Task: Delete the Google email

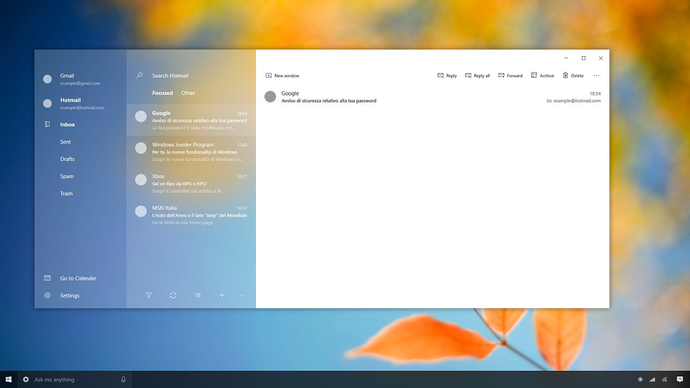Action: pyautogui.click(x=573, y=76)
